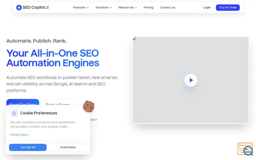Customize cookie settings
The image size is (256, 160).
click(x=68, y=147)
